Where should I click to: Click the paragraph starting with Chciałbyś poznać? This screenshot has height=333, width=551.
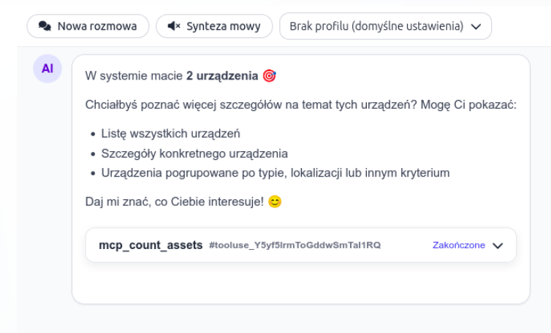(300, 105)
